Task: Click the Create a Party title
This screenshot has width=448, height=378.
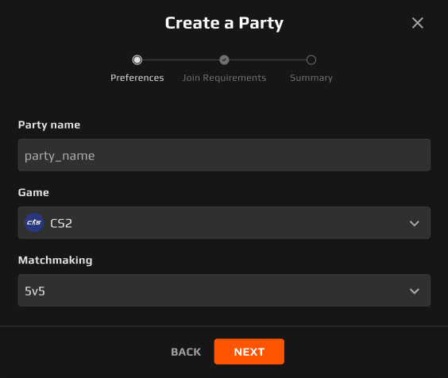Action: 224,23
